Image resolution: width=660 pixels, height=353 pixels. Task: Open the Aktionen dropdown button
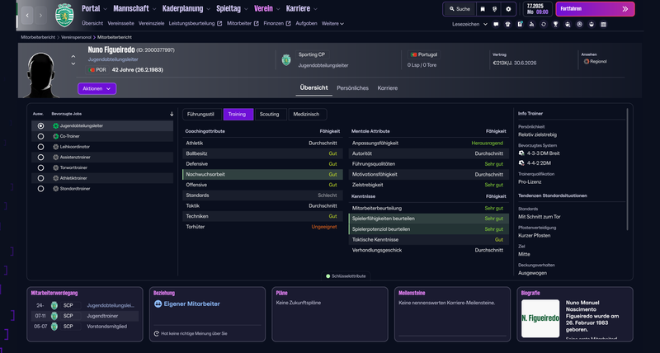(97, 89)
